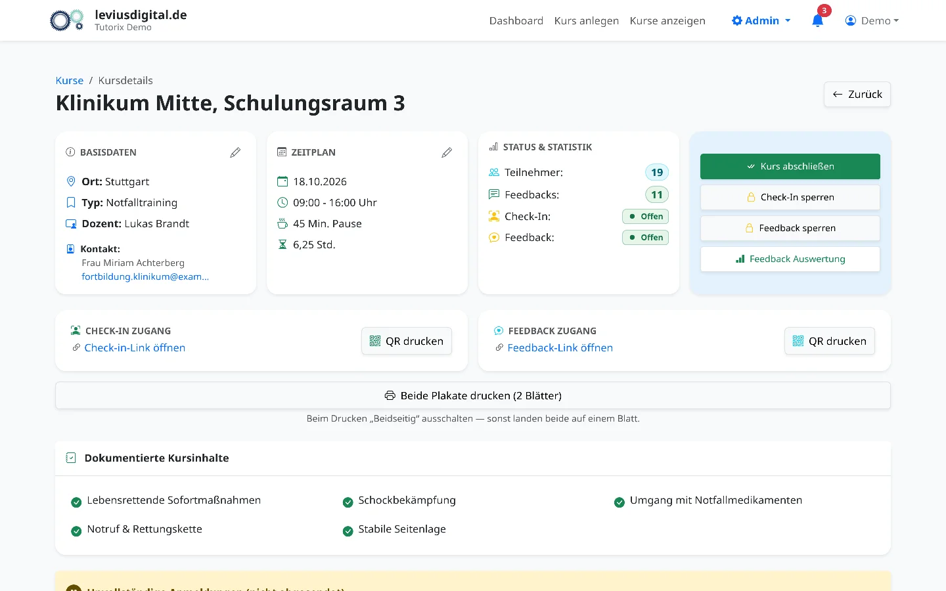Click the Dokumentierte Kursinhalte checklist icon
The width and height of the screenshot is (946, 591).
(71, 458)
